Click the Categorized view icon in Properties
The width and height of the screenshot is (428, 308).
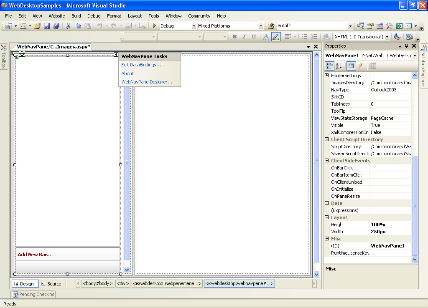(x=329, y=66)
